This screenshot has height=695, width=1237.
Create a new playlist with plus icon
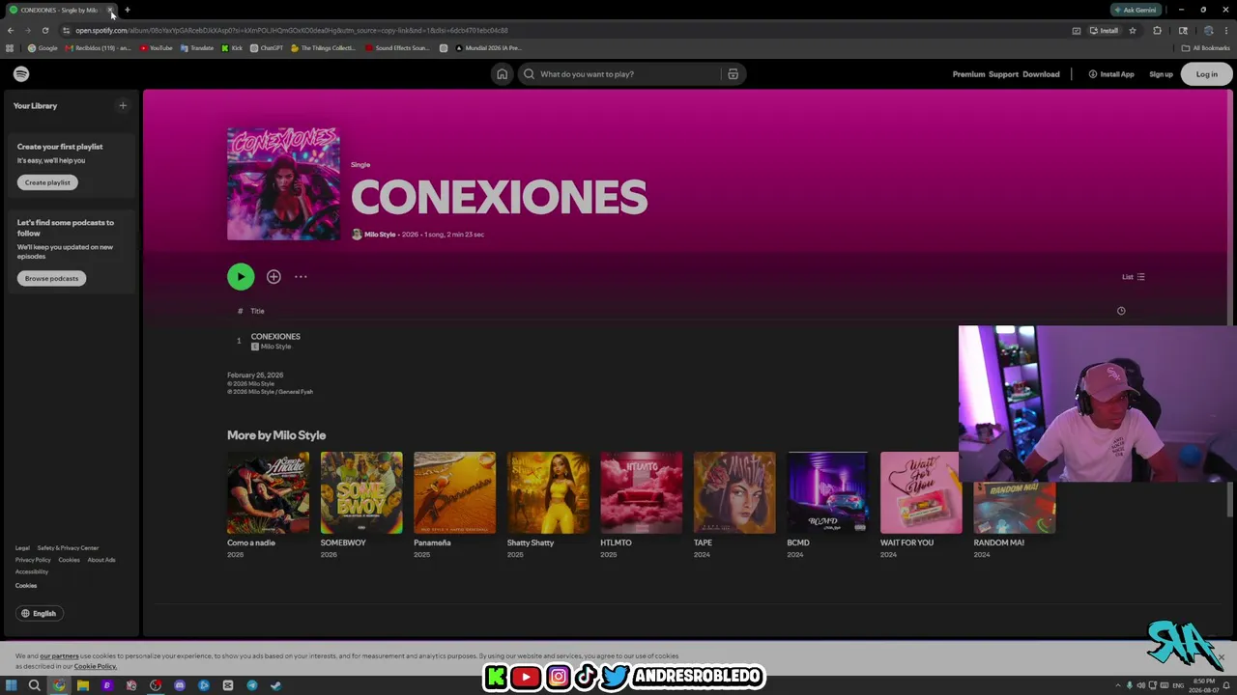coord(123,106)
